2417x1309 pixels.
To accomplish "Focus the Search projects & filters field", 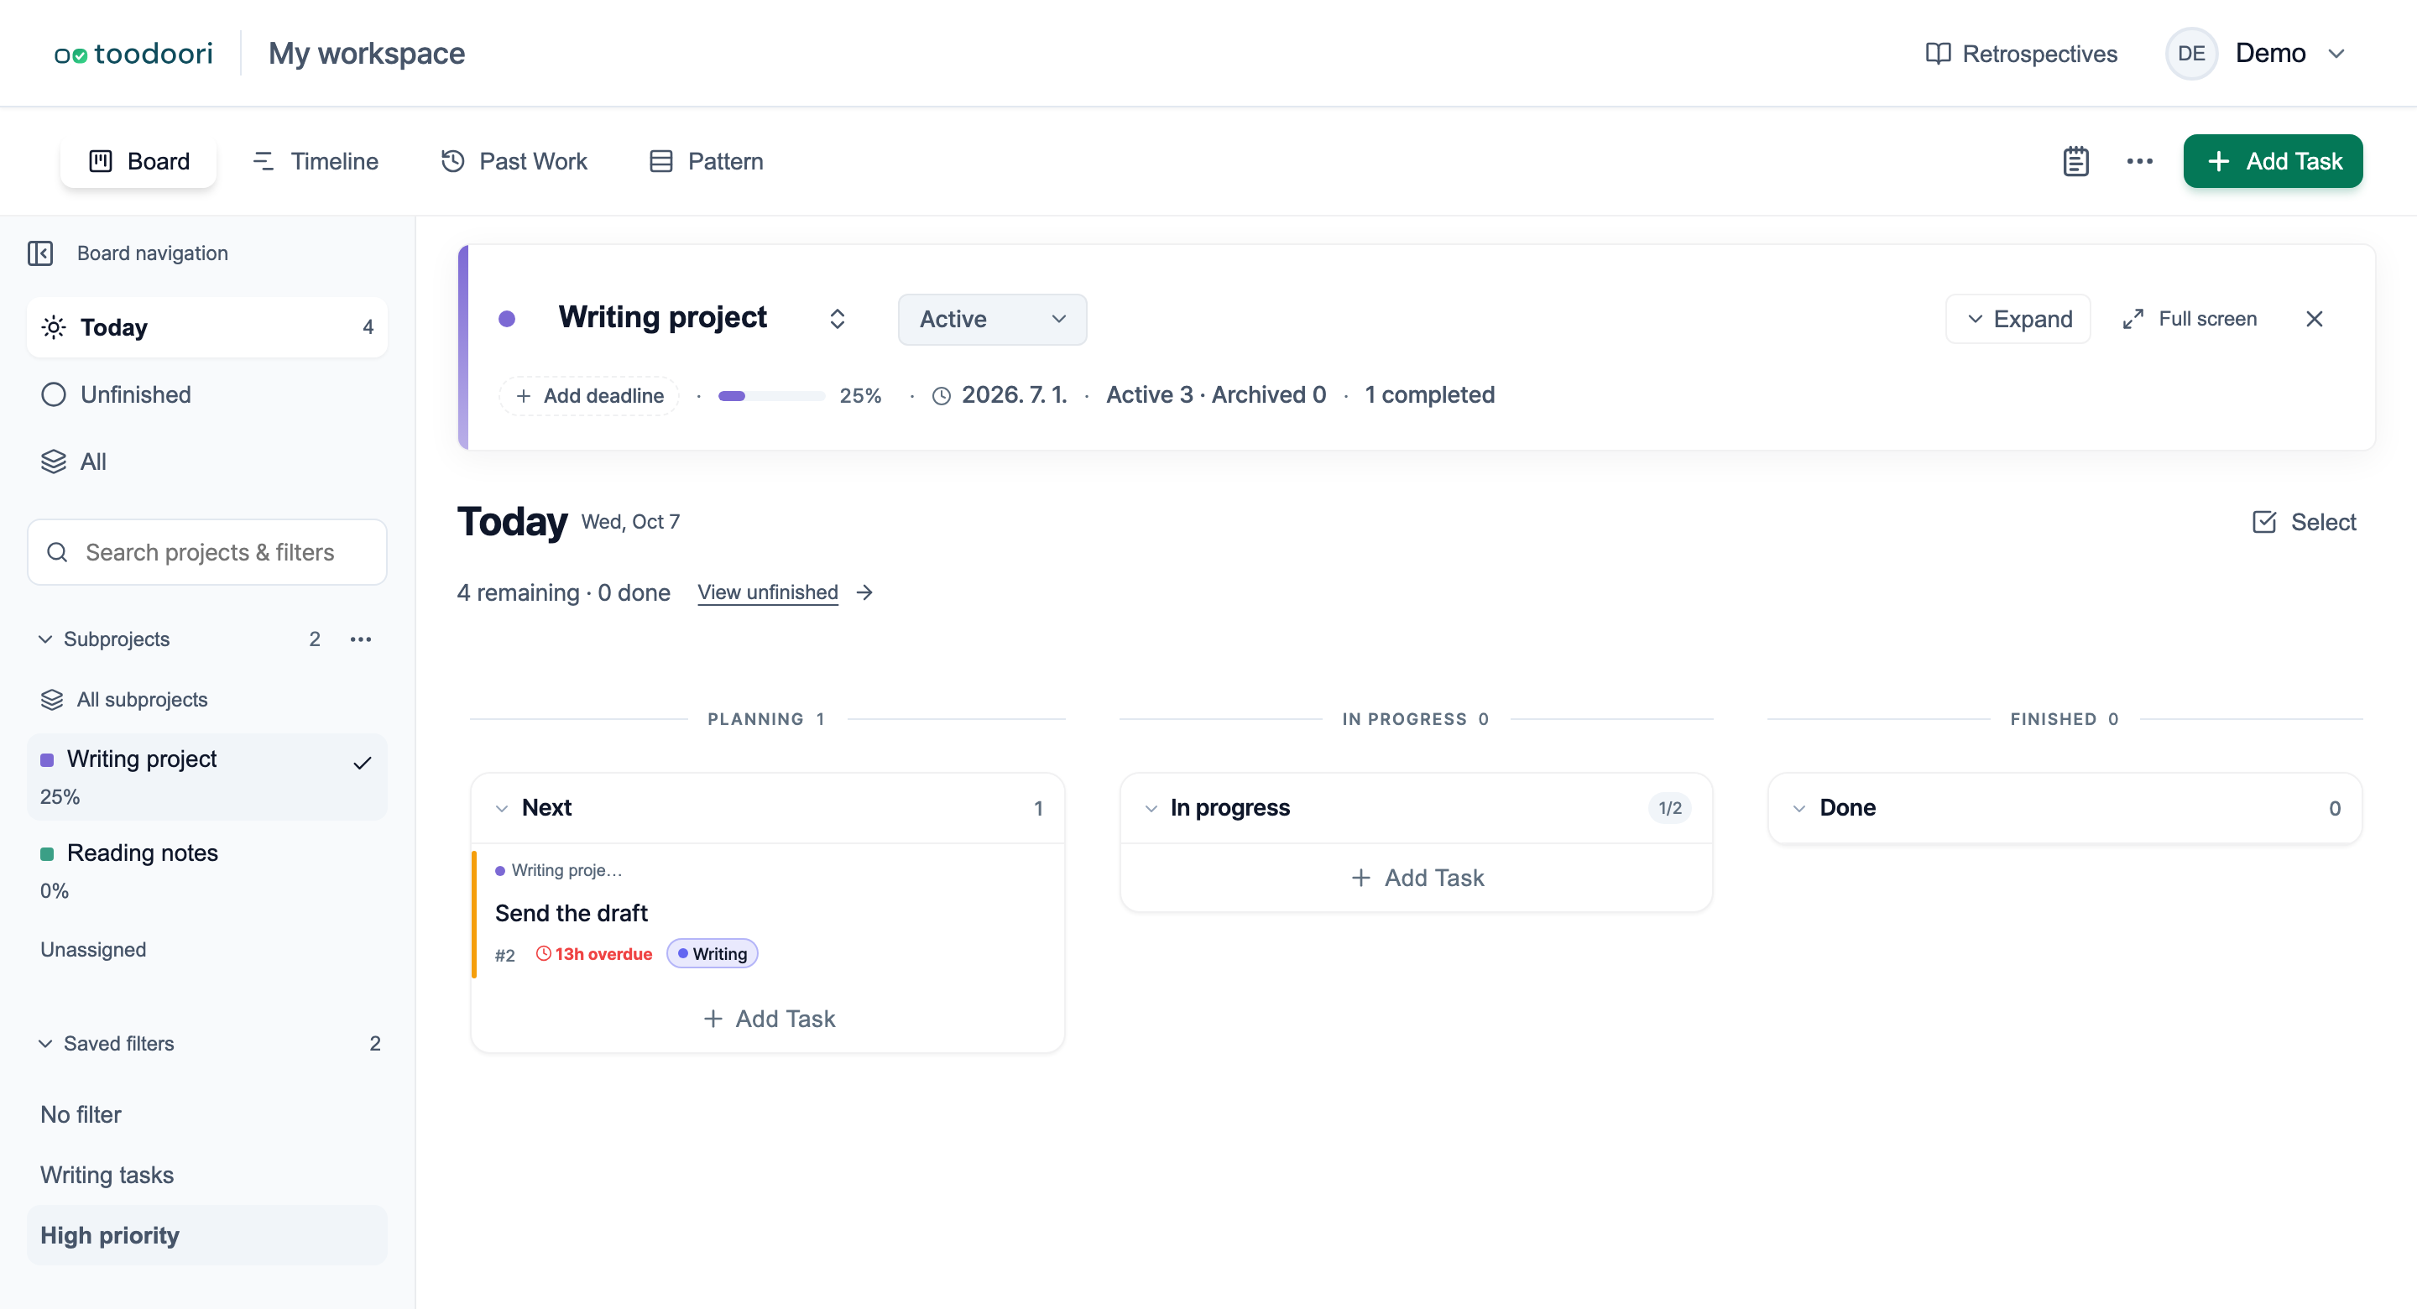I will (207, 552).
